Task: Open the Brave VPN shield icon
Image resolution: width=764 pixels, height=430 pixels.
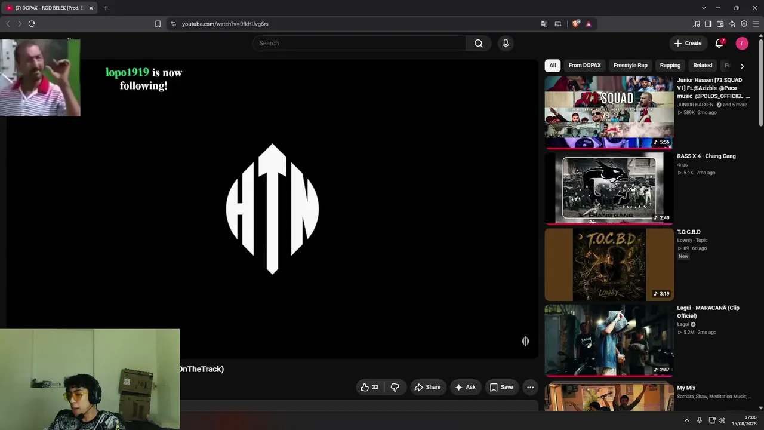Action: pyautogui.click(x=744, y=24)
